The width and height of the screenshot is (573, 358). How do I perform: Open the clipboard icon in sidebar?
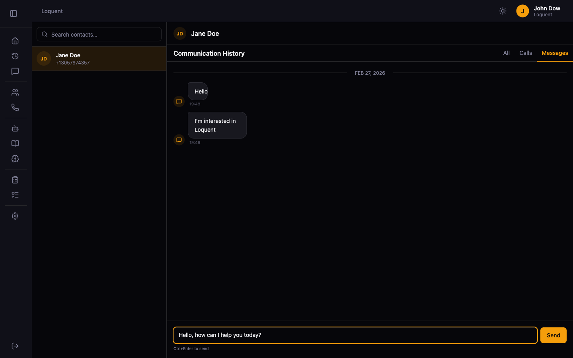coord(15,180)
